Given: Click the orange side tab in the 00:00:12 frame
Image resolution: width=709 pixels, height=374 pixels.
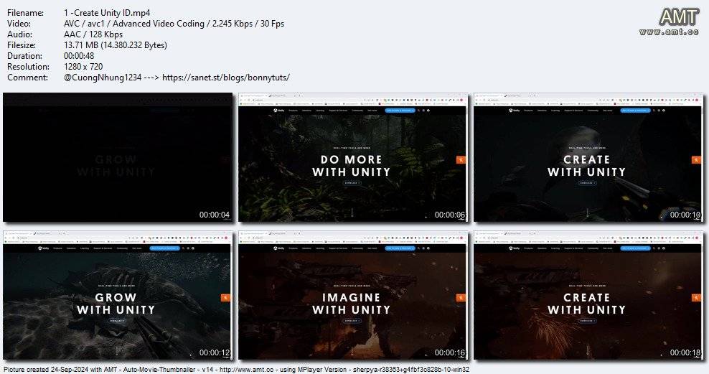Looking at the screenshot, I should pyautogui.click(x=225, y=298).
